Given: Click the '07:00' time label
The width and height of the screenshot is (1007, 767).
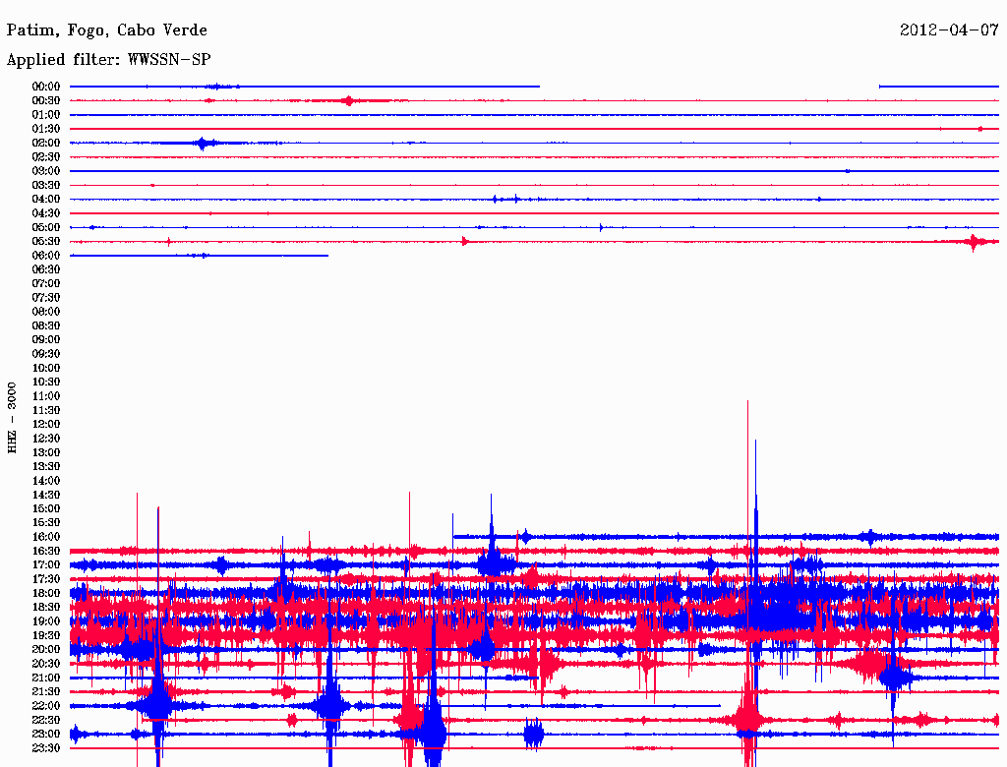Looking at the screenshot, I should pos(46,283).
